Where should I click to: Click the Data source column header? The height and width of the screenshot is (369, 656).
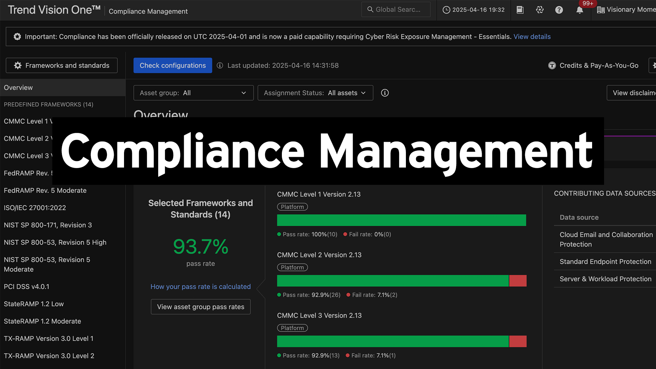pos(579,217)
